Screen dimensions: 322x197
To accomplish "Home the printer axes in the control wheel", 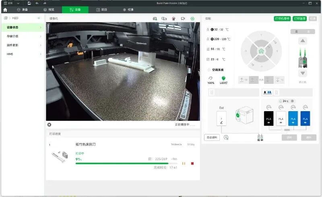I will pyautogui.click(x=261, y=51).
